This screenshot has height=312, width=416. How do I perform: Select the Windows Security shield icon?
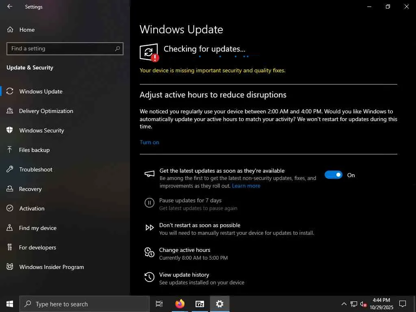pyautogui.click(x=10, y=130)
